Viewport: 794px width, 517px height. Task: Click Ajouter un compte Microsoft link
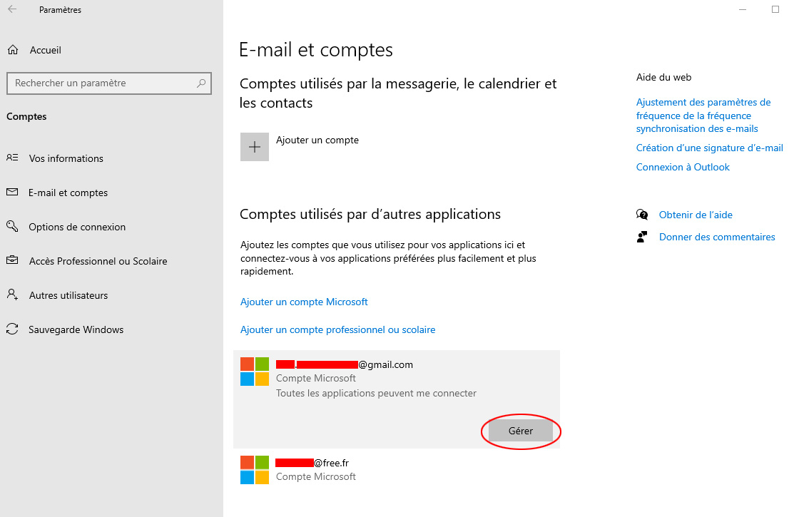304,302
